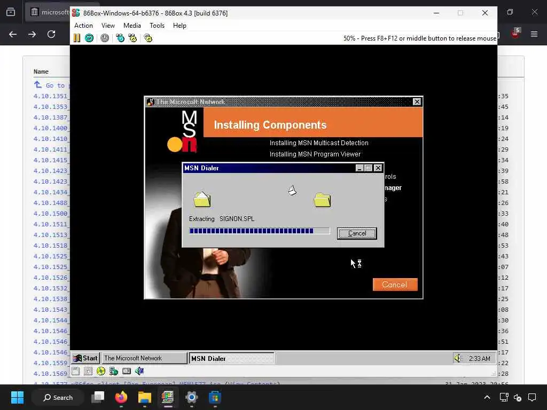Open Windows notification center icon
Image resolution: width=547 pixels, height=410 pixels.
[x=532, y=397]
